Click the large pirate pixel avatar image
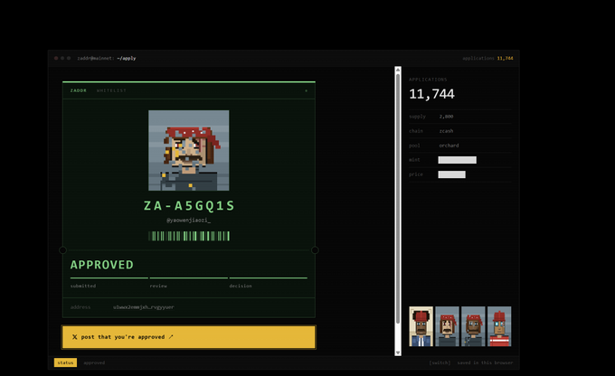The image size is (615, 376). click(189, 151)
